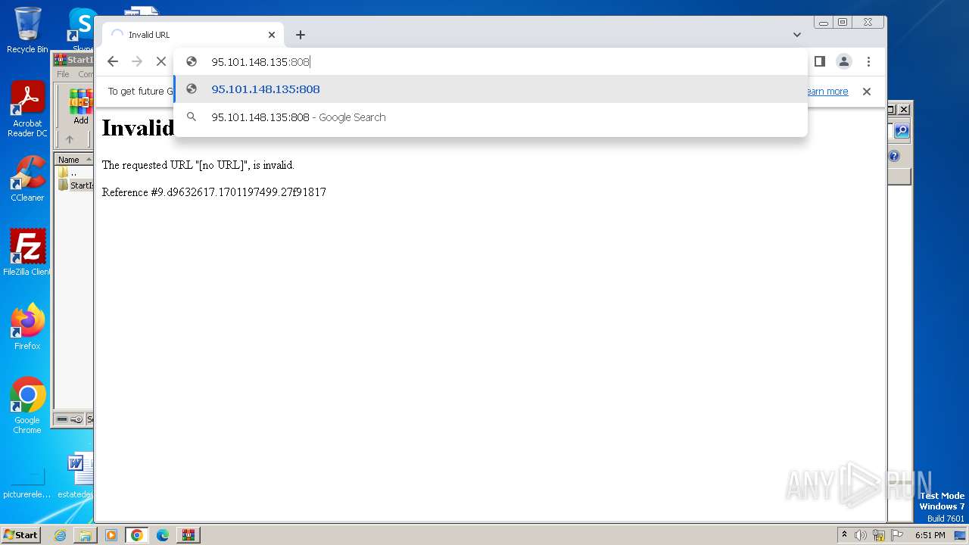Open the Word document on desktop

click(x=79, y=475)
